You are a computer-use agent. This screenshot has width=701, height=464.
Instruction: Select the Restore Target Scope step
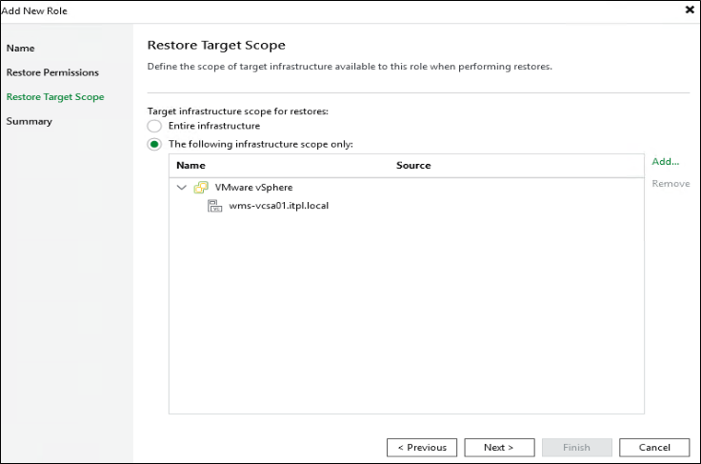[x=55, y=97]
